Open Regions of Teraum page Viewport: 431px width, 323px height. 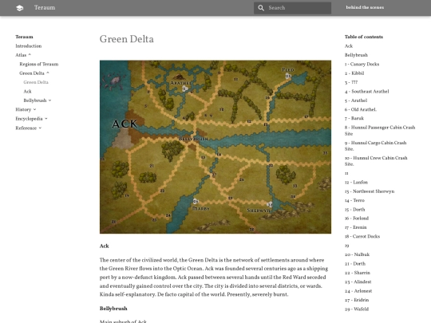coord(39,65)
